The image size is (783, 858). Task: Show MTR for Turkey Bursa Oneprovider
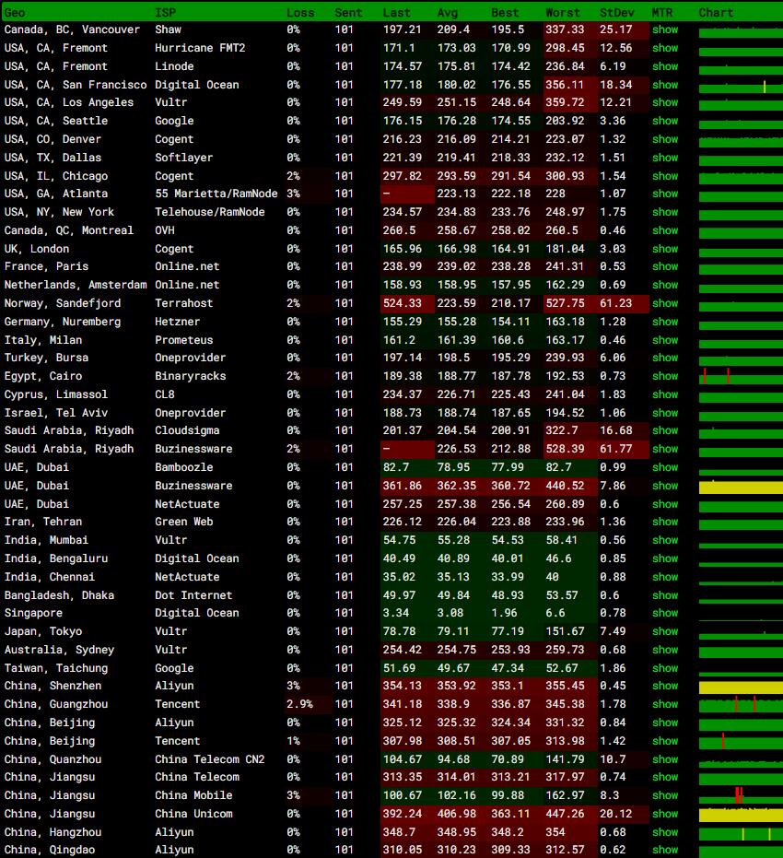[x=665, y=358]
